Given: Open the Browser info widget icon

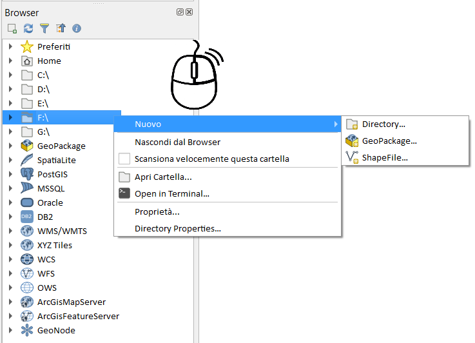Looking at the screenshot, I should (x=77, y=28).
